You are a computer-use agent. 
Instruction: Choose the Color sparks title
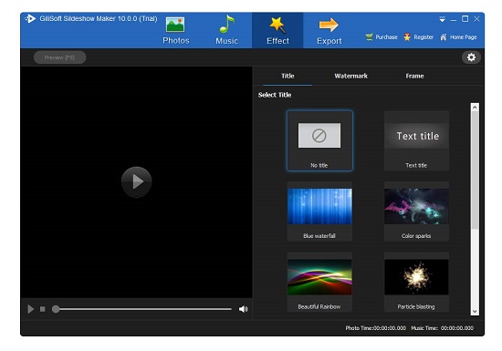[416, 212]
